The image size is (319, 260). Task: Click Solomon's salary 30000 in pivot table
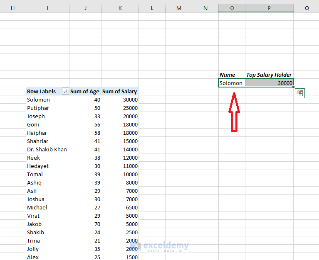pos(120,100)
